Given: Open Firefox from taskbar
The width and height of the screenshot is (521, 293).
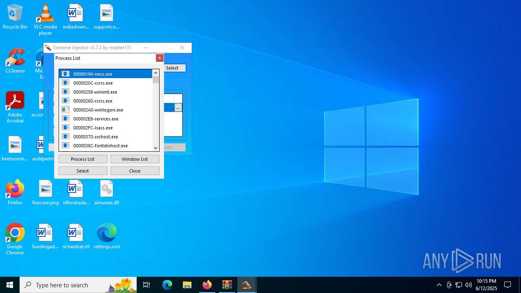Looking at the screenshot, I should 207,285.
